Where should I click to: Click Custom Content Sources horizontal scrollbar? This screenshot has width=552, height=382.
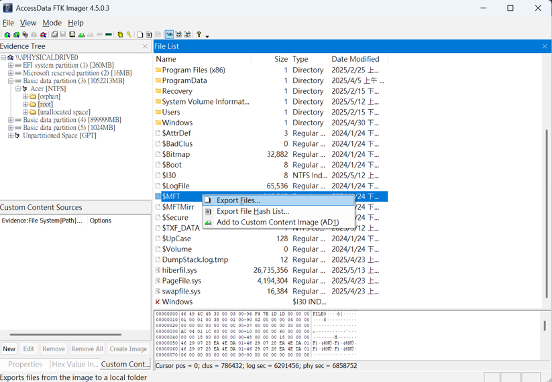click(66, 334)
